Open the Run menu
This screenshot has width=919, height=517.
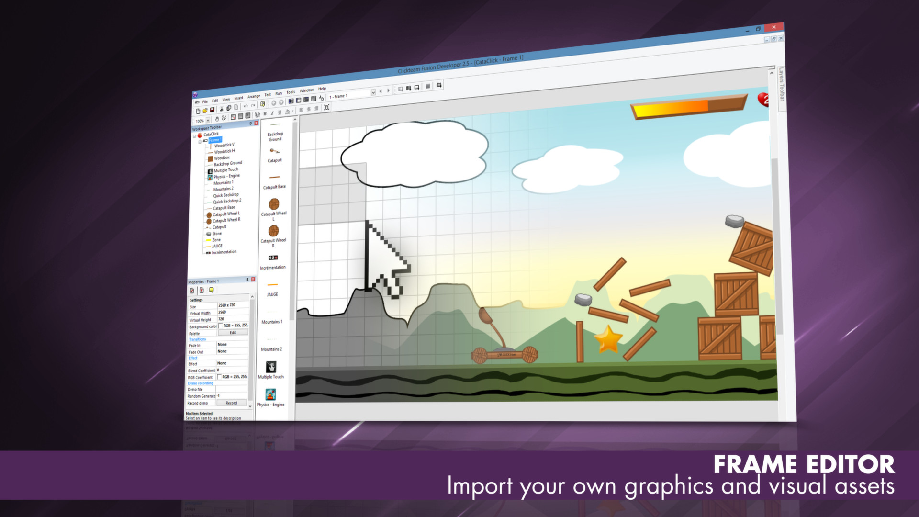pos(278,93)
